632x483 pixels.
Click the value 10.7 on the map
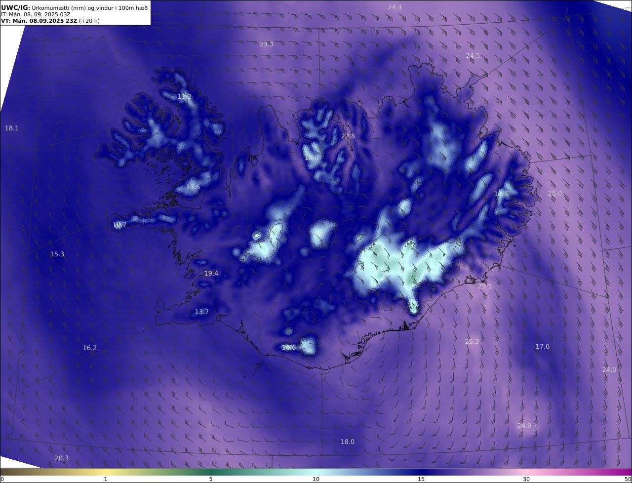point(119,225)
